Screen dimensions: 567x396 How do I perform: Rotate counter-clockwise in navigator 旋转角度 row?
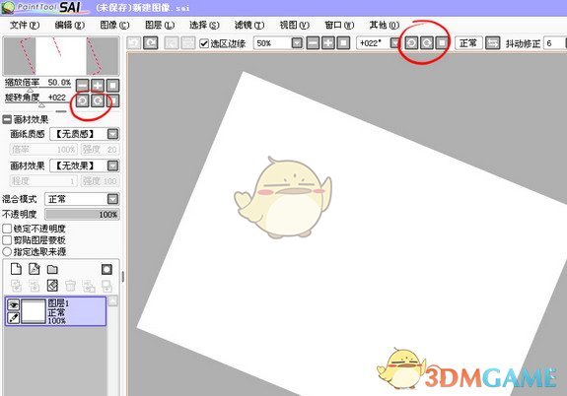pyautogui.click(x=83, y=100)
